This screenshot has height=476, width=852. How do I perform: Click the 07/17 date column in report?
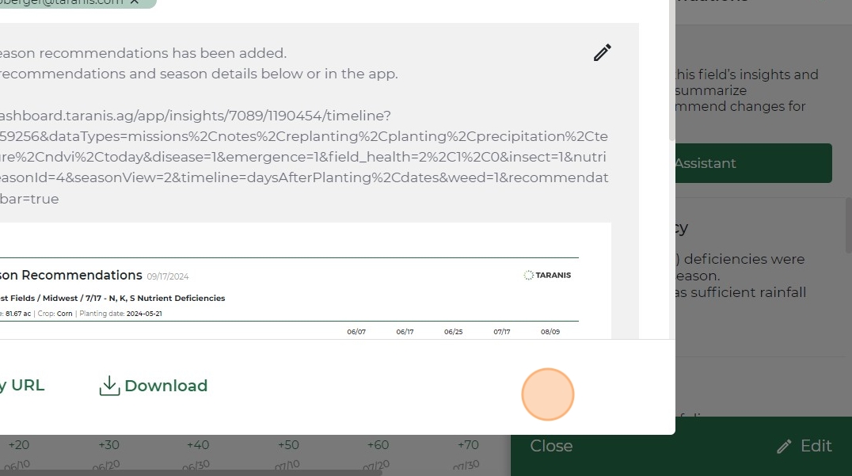501,332
